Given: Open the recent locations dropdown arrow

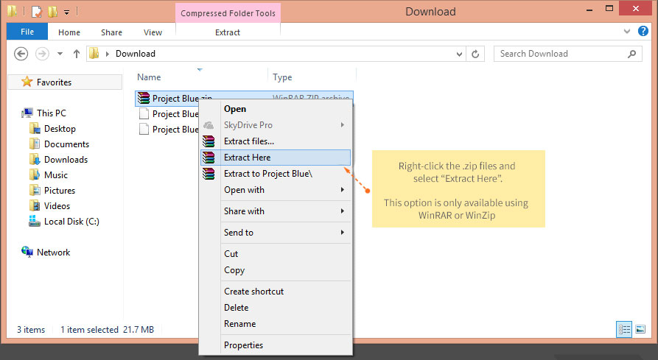Looking at the screenshot, I should 60,54.
